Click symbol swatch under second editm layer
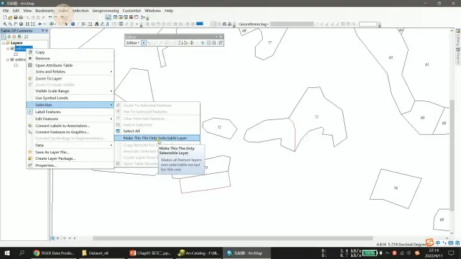This screenshot has width=461, height=259. click(16, 65)
